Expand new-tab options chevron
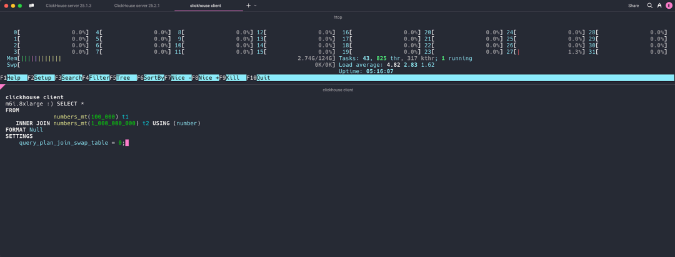This screenshot has width=675, height=257. [x=255, y=6]
